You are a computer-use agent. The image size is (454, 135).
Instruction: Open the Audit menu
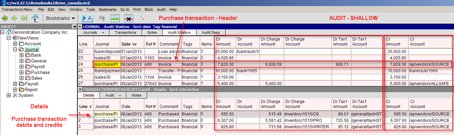coord(161,9)
